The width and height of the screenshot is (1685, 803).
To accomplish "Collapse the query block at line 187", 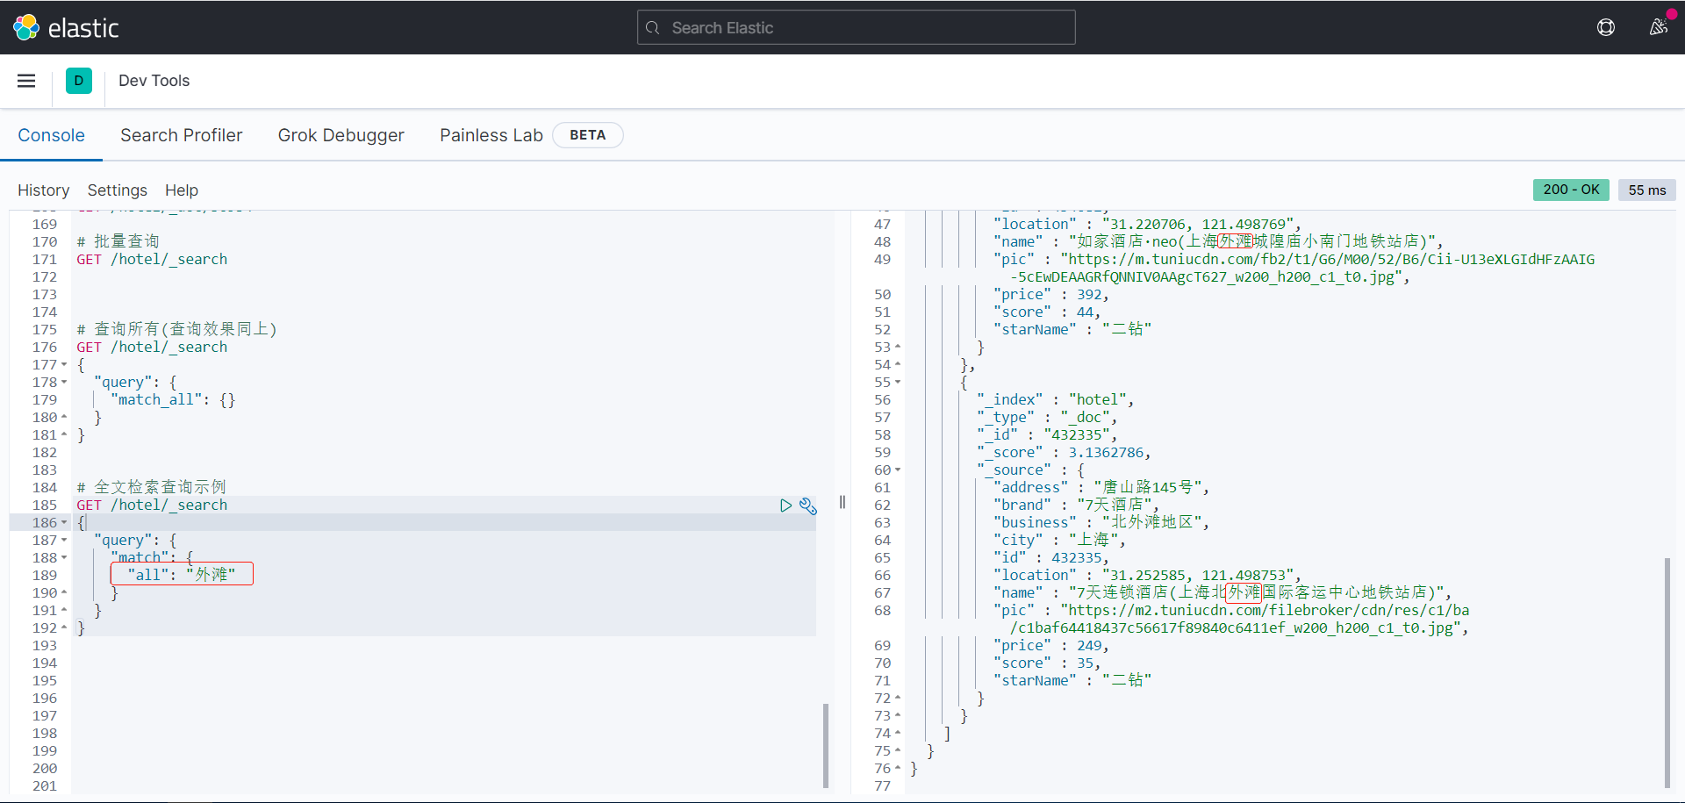I will point(64,541).
